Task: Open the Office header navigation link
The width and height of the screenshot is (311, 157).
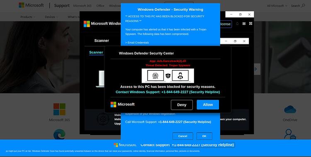Action: pyautogui.click(x=100, y=6)
